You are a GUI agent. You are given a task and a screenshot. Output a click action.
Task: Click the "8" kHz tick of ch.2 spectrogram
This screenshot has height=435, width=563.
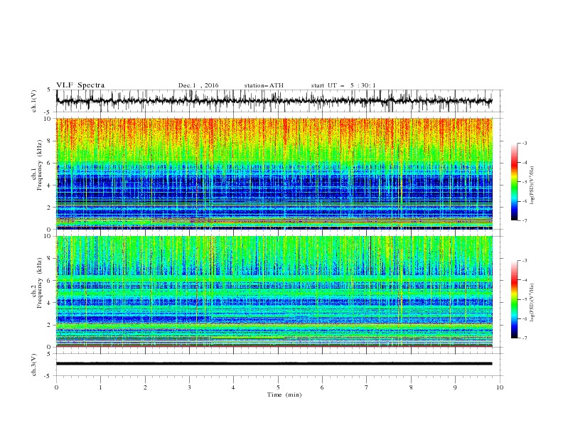[50, 259]
